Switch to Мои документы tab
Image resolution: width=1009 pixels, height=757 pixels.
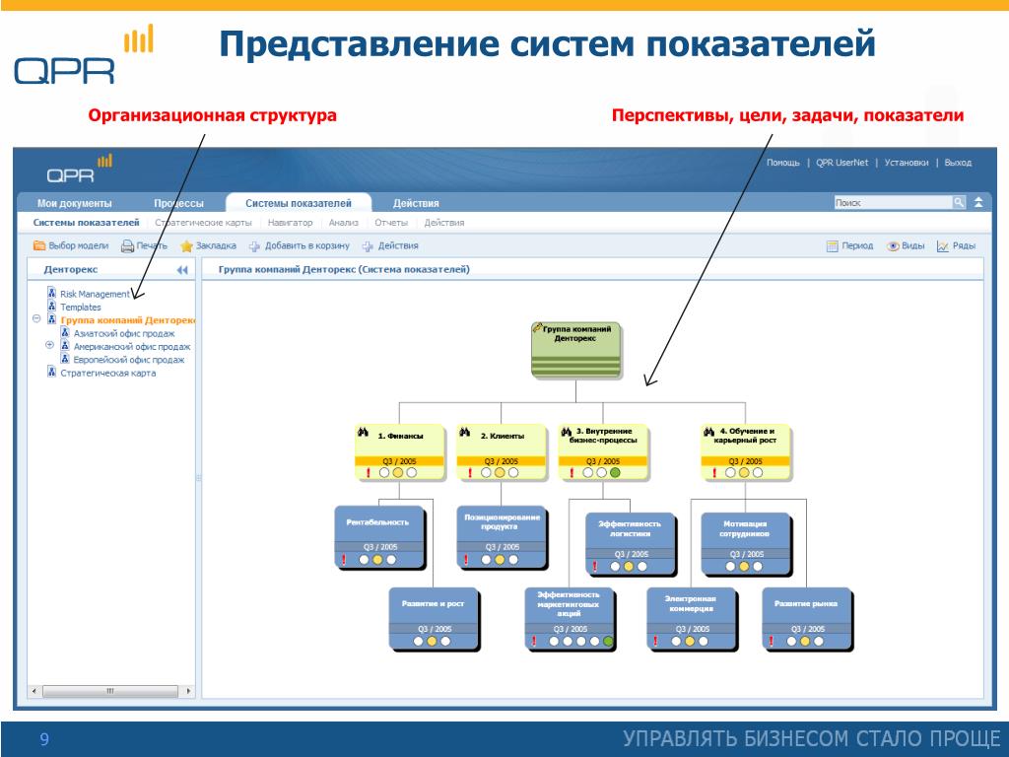75,203
